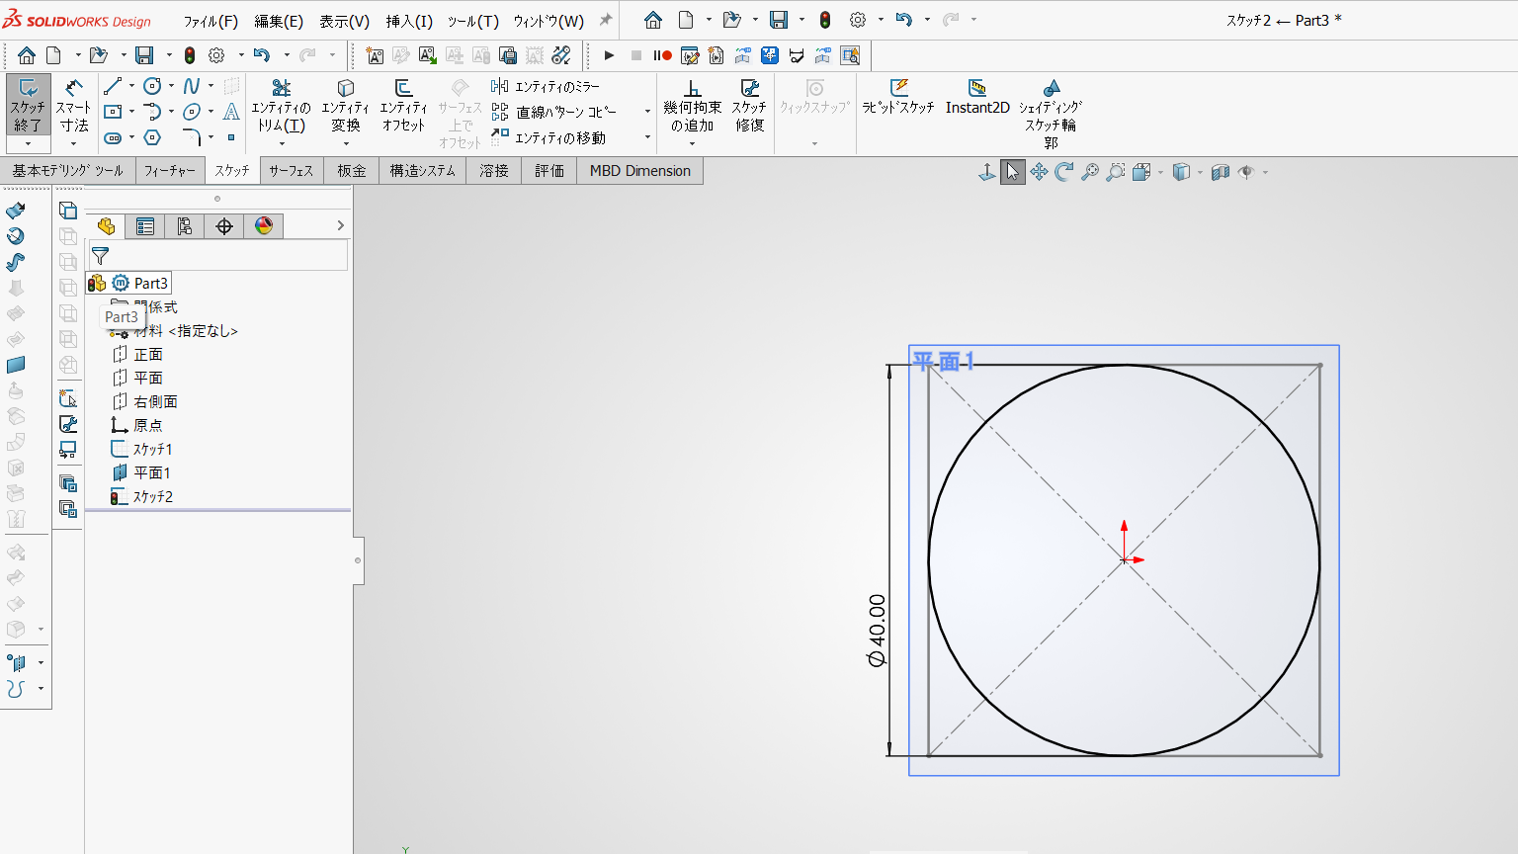The height and width of the screenshot is (854, 1518).
Task: Click 直線パターンコピー (Linear Sketch Pattern)
Action: click(553, 112)
